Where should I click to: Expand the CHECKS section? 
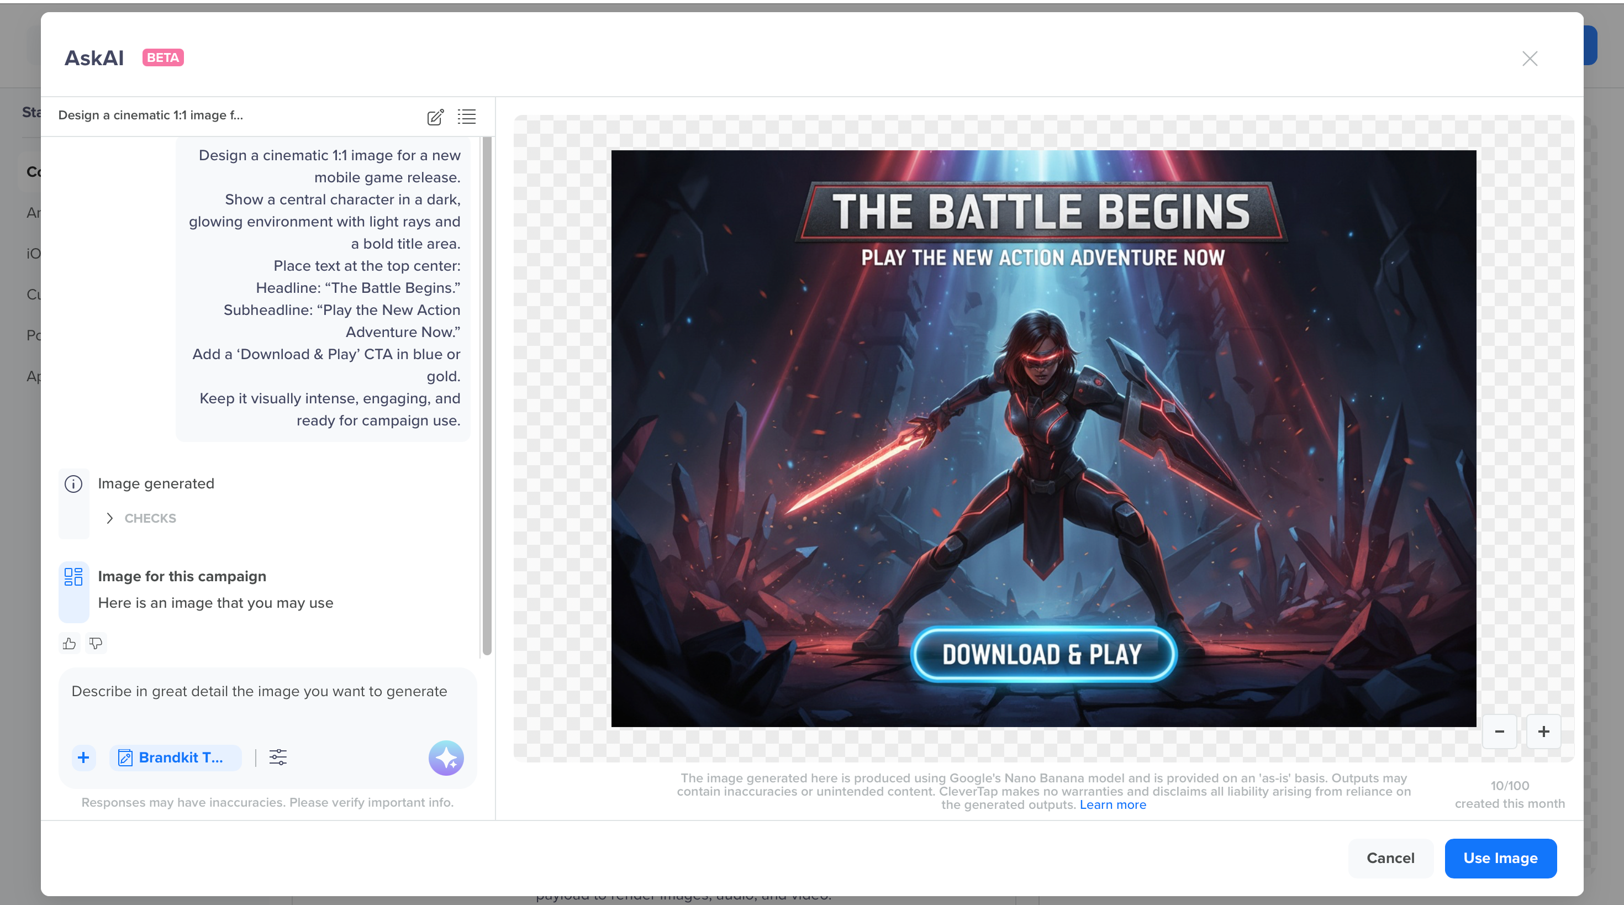coord(141,518)
